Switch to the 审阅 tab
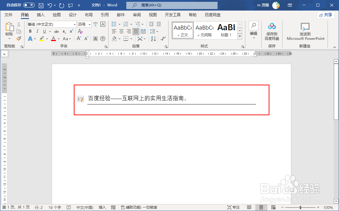This screenshot has width=339, height=211. tap(137, 15)
